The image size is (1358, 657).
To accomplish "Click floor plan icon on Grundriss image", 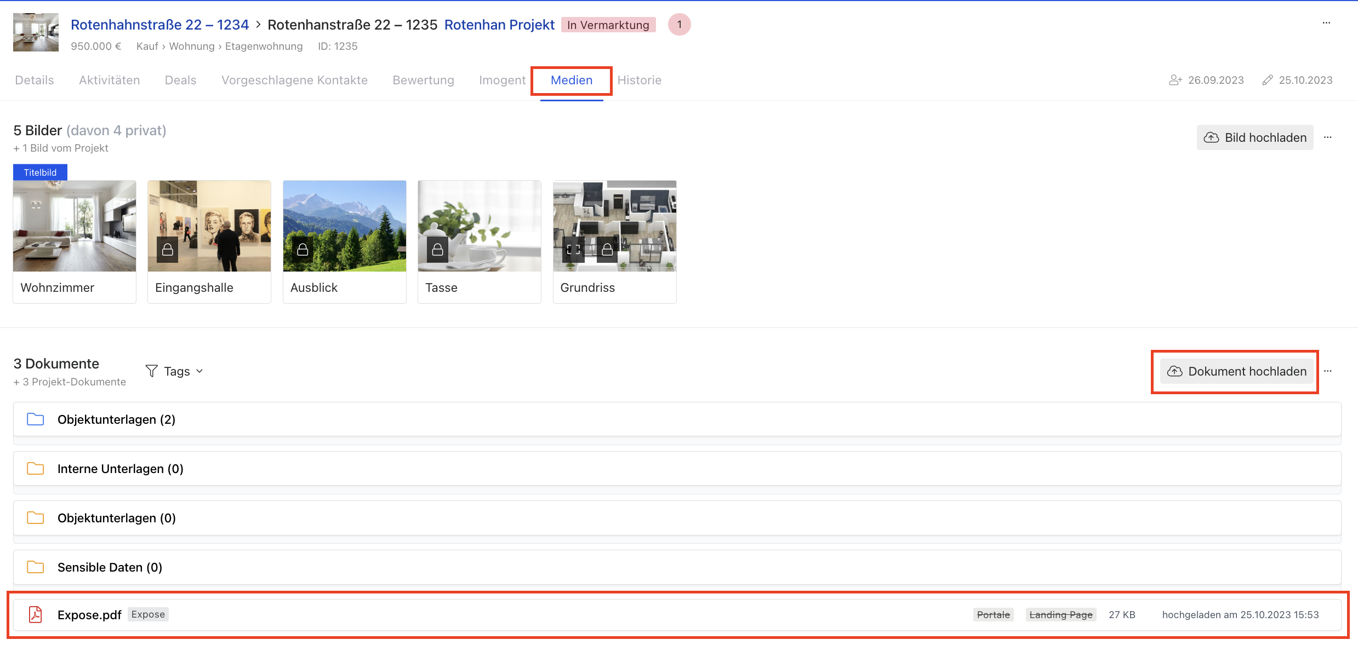I will point(573,250).
